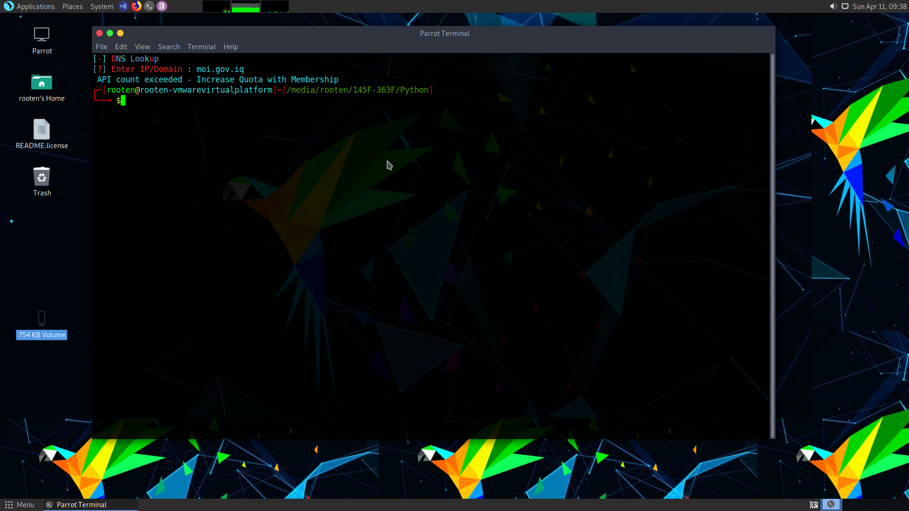Open the Trash desktop icon

42,176
